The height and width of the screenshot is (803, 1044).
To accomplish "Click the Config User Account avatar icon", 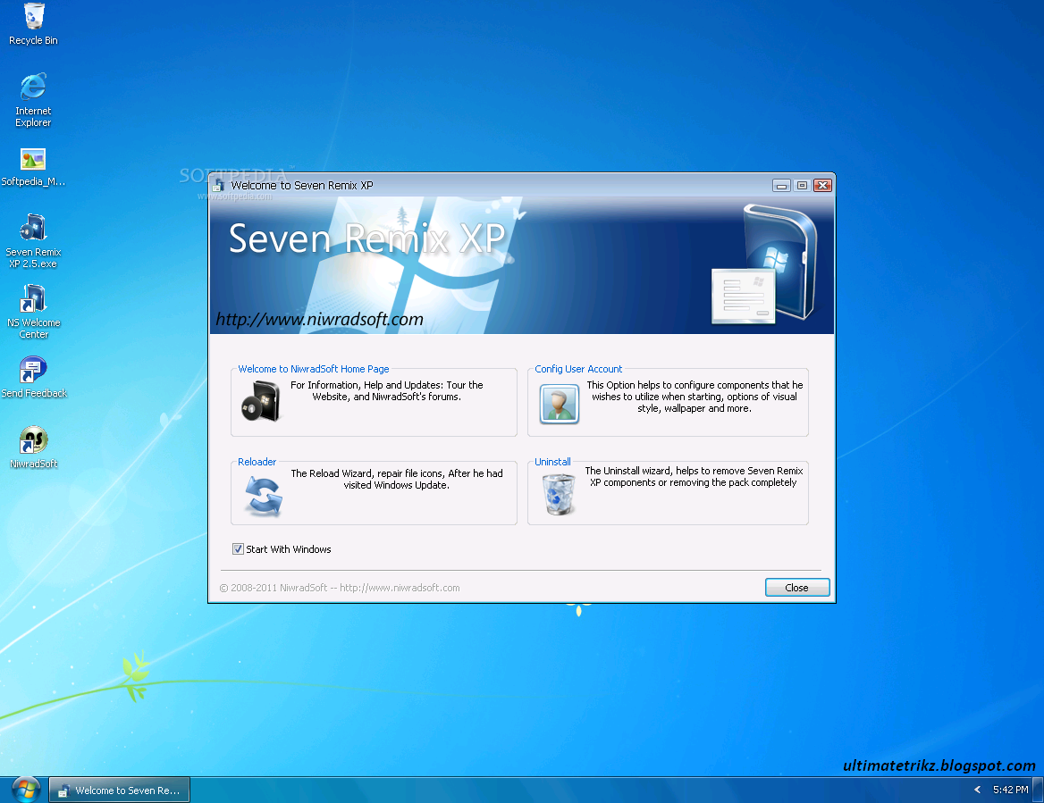I will coord(559,404).
